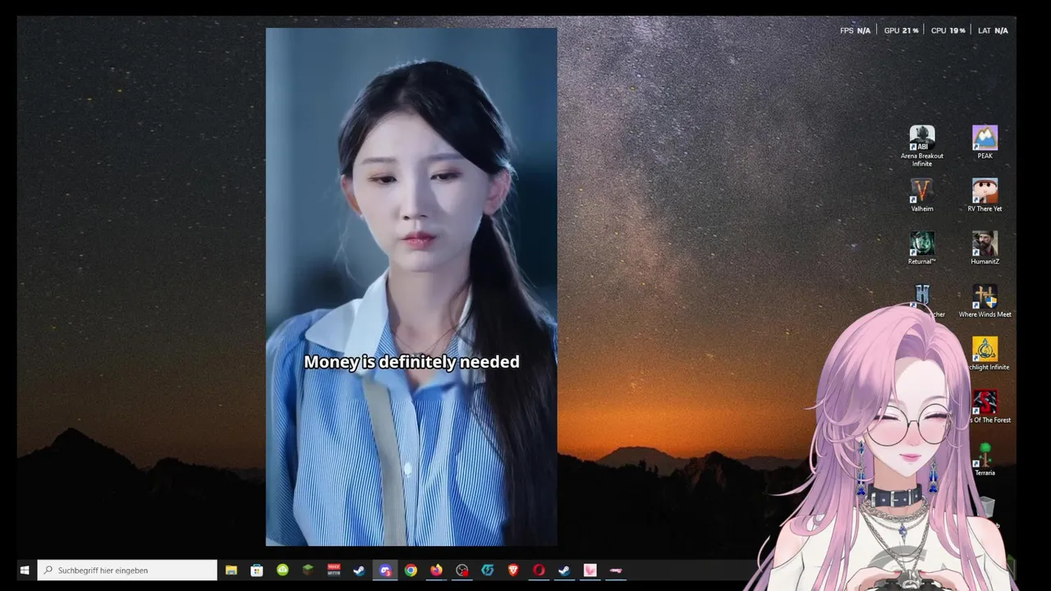Click the green round taskbar icon
1051x591 pixels.
click(282, 570)
